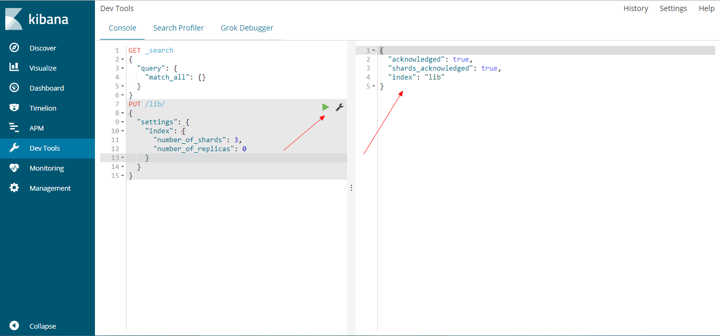The width and height of the screenshot is (720, 336).
Task: Click "Dev Tools" page title
Action: click(x=117, y=8)
